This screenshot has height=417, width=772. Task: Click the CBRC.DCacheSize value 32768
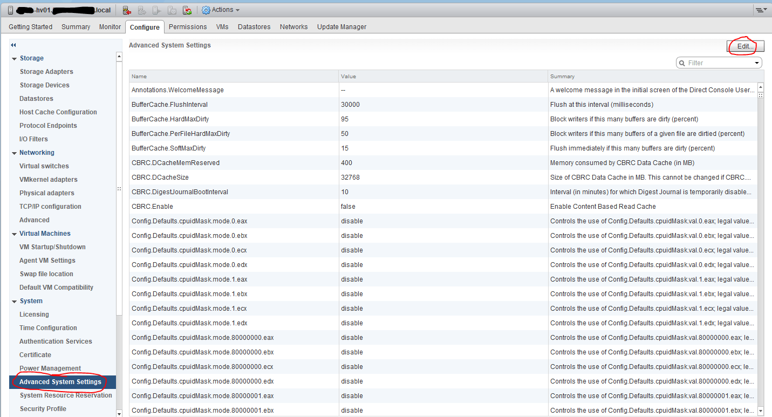(x=350, y=177)
